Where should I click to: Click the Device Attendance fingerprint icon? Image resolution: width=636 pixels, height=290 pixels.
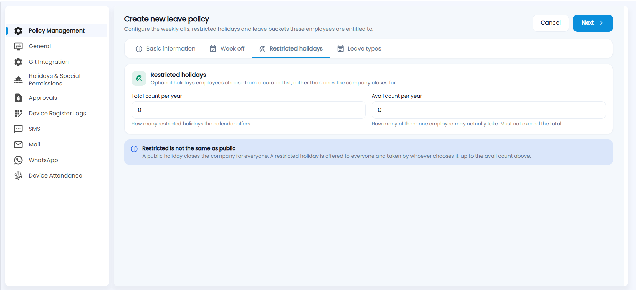(x=18, y=176)
